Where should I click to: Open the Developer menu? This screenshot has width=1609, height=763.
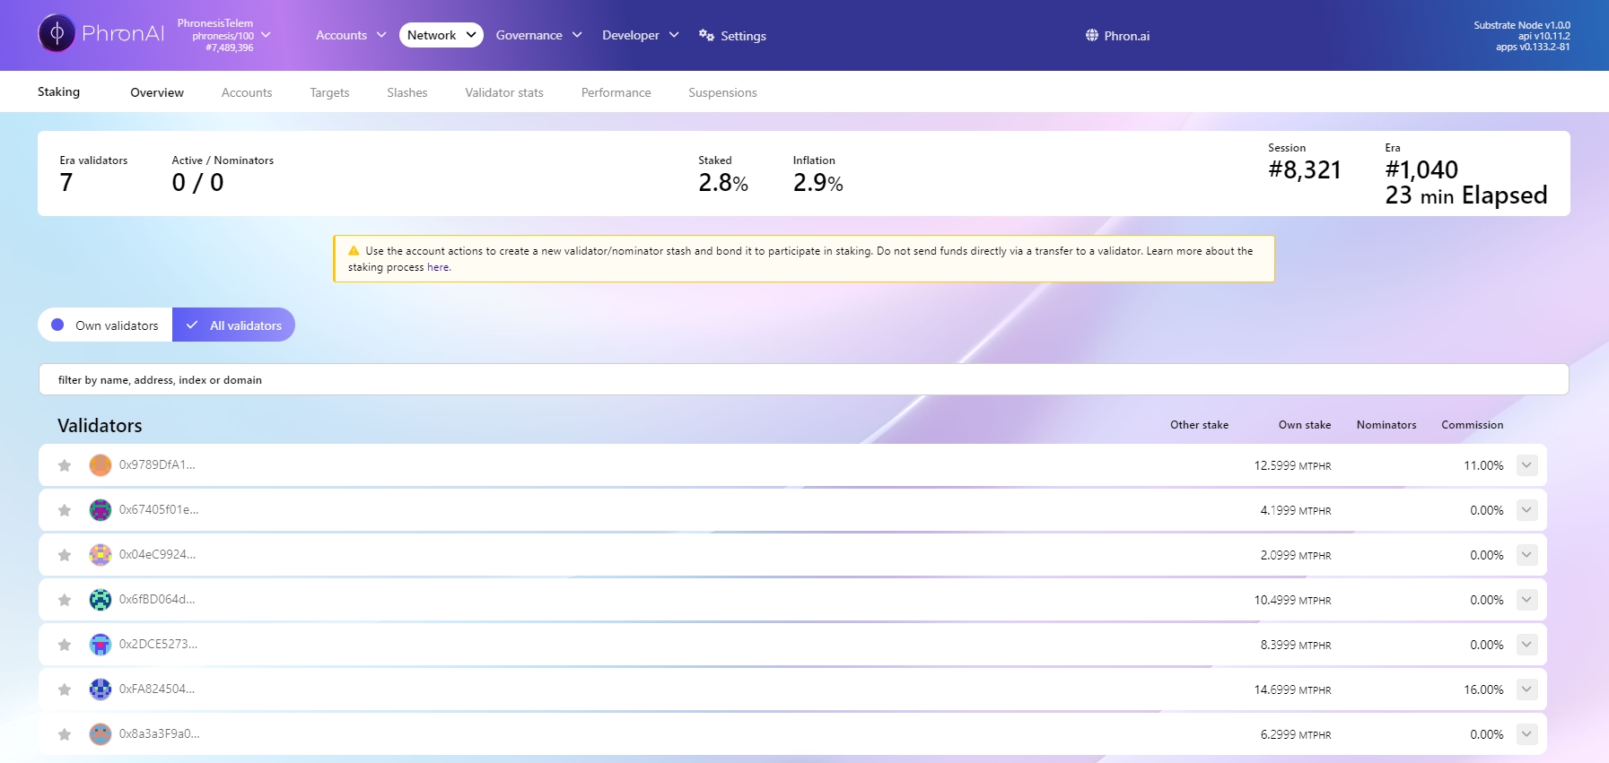click(x=640, y=35)
